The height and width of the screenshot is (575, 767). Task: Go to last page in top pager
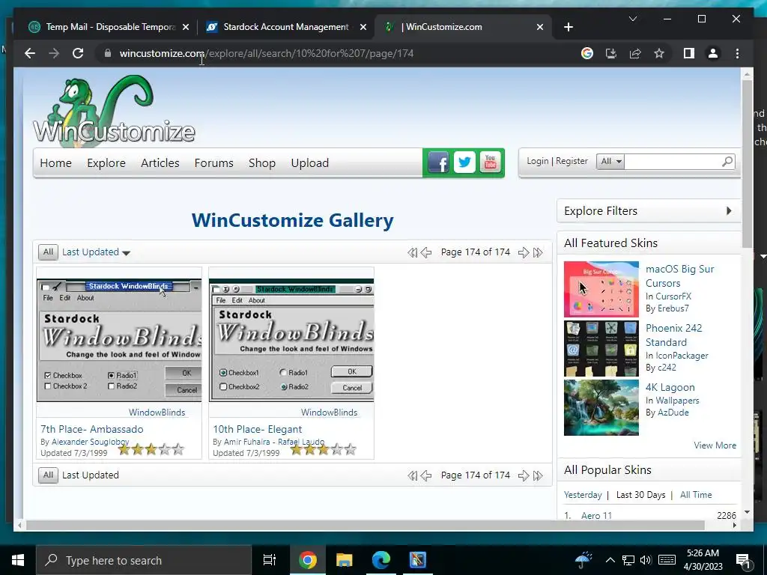pos(538,252)
